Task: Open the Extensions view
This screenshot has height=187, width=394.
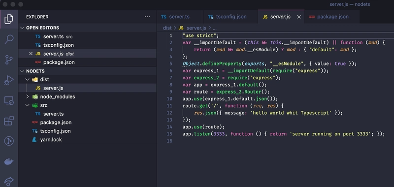Action: click(9, 121)
